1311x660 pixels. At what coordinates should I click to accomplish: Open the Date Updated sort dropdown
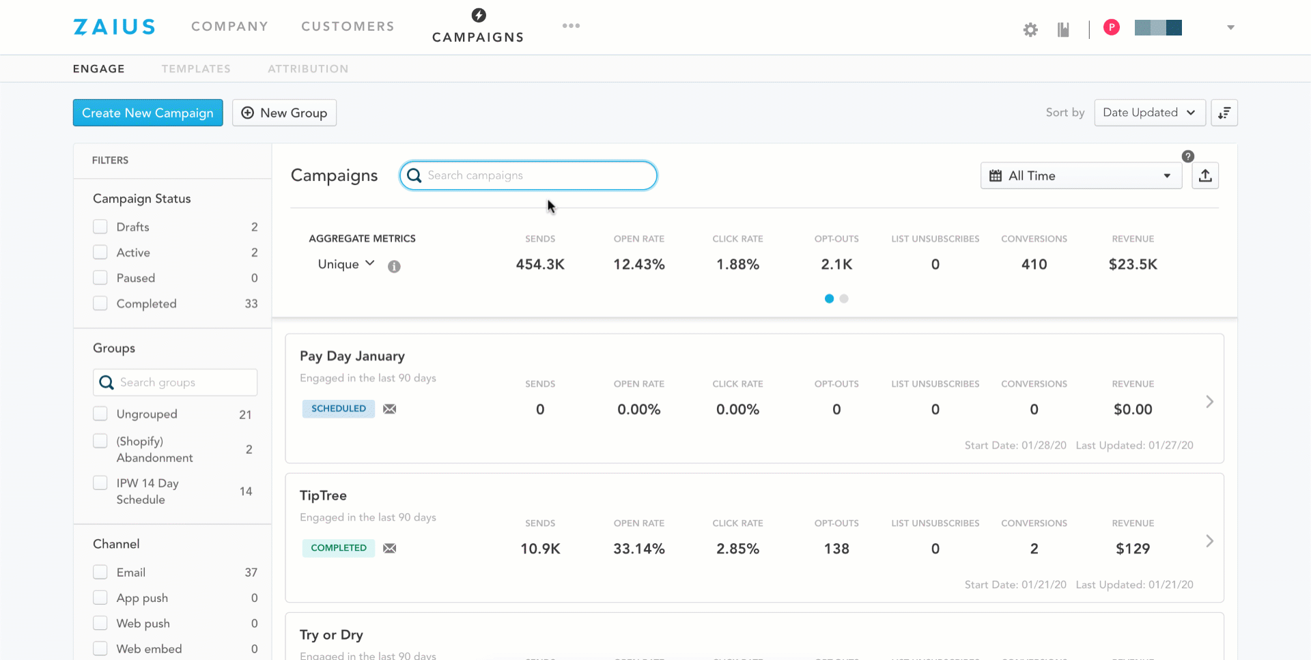[1150, 113]
